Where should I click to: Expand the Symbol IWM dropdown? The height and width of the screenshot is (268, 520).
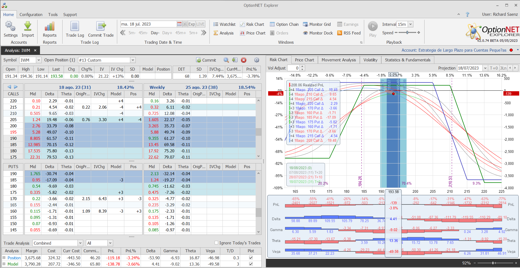pos(39,60)
